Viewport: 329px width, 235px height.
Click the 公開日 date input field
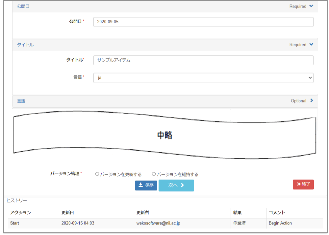coord(203,22)
